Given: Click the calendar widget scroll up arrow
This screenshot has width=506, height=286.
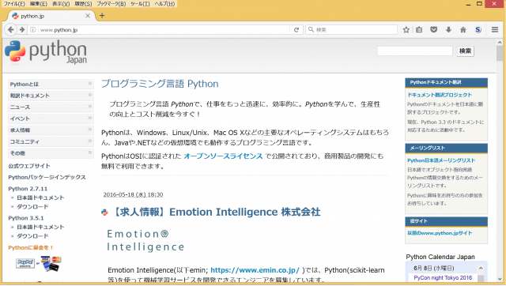Looking at the screenshot, I should pos(481,269).
